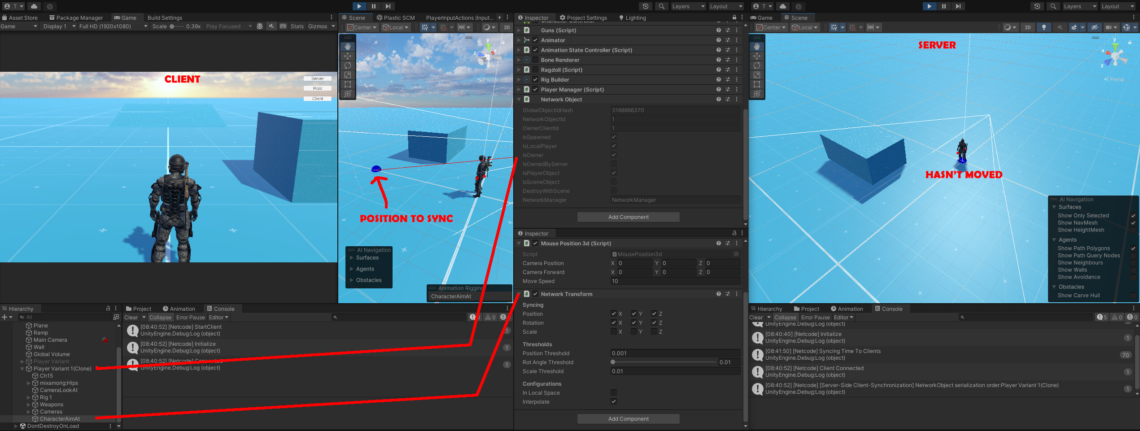The width and height of the screenshot is (1140, 431).
Task: Select the Rotate tool in Scene toolbar
Action: (348, 65)
